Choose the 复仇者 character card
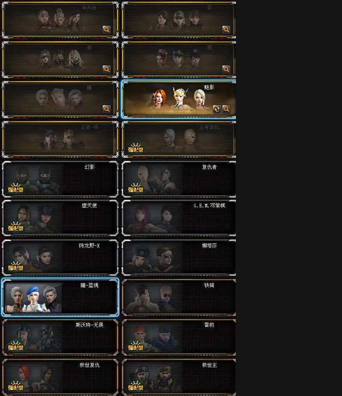Image resolution: width=342 pixels, height=396 pixels. (x=179, y=179)
